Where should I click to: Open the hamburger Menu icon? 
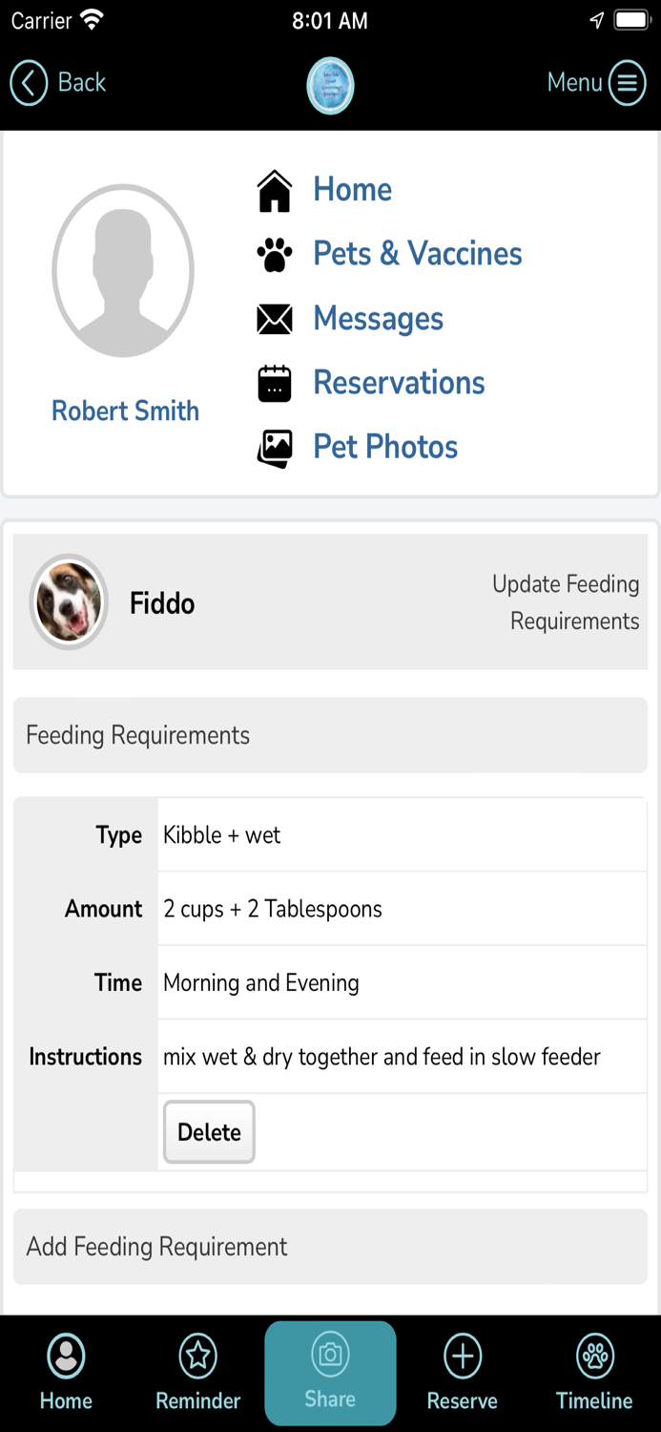627,83
